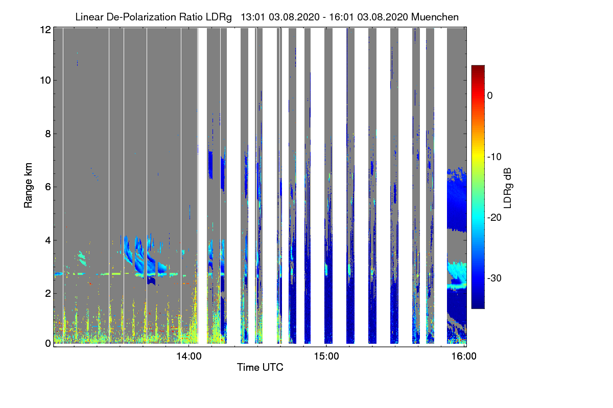Viewport: 613px width, 408px height.
Task: Click the '6' range tick label
Action: (x=48, y=187)
